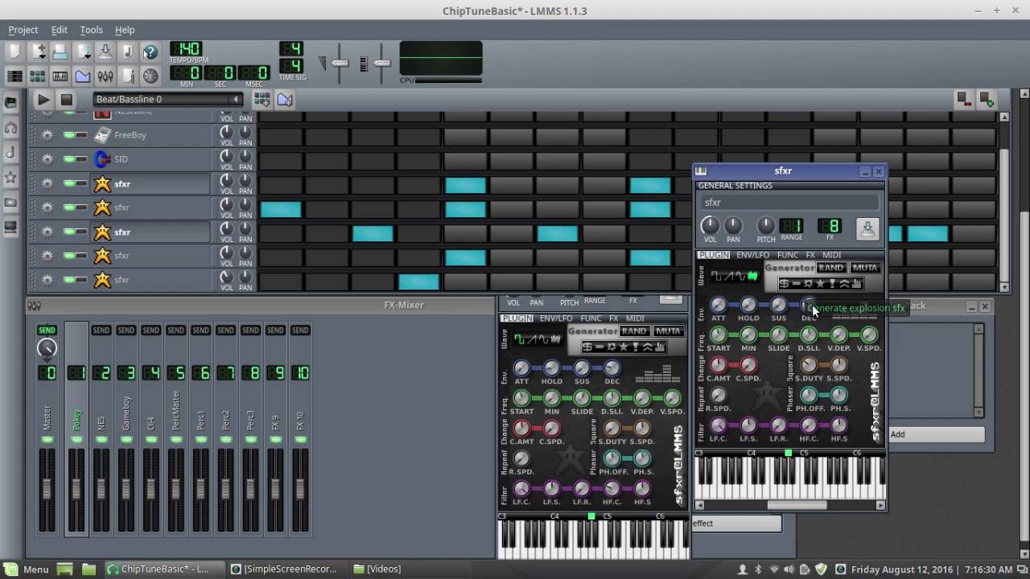Open the Edit menu
The image size is (1030, 579).
coord(60,30)
